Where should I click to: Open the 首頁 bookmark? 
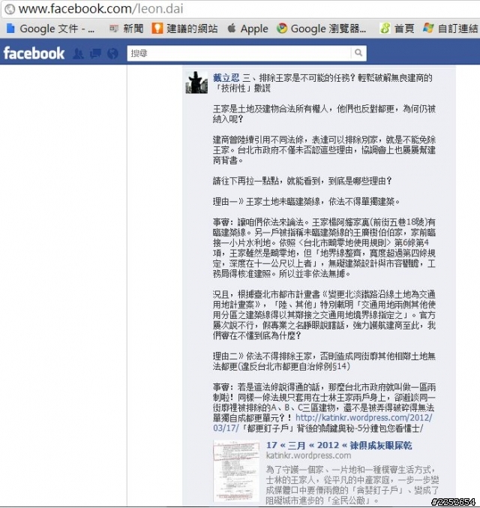(x=397, y=29)
